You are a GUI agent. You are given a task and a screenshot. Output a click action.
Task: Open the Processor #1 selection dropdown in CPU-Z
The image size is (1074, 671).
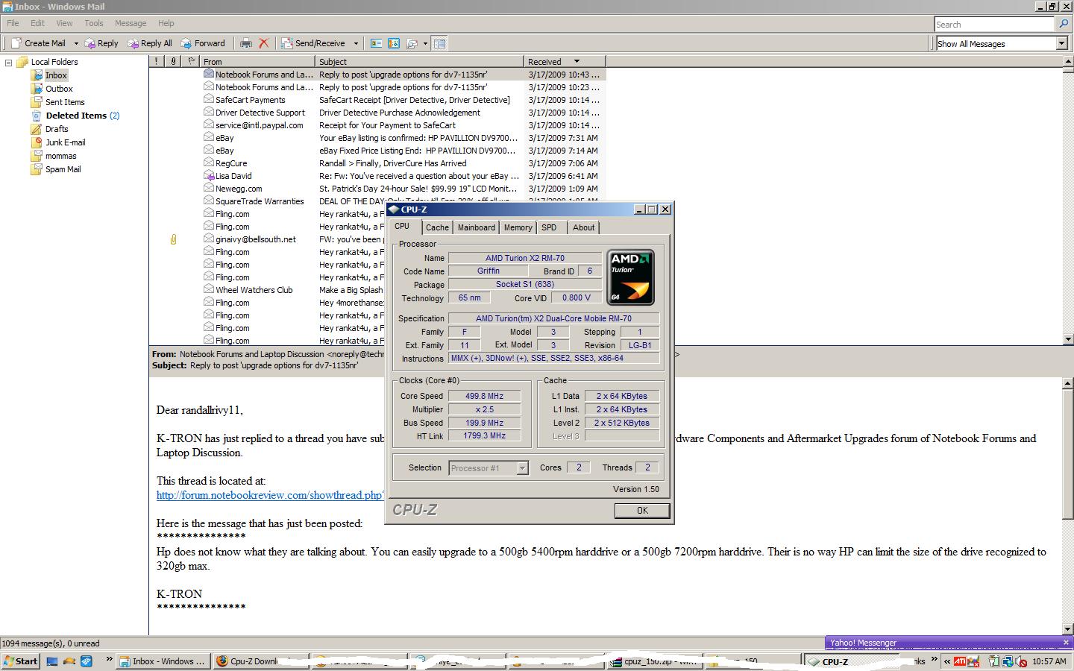coord(522,468)
